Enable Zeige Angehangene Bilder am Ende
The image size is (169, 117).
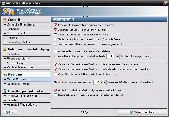55,74
